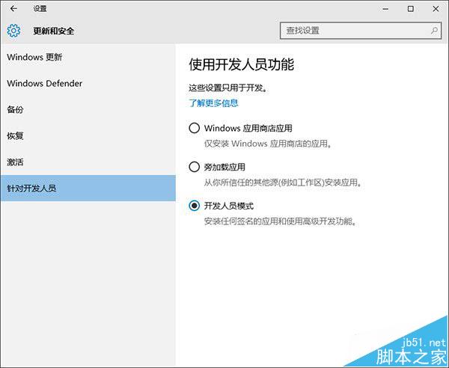Click the Settings gear icon
The width and height of the screenshot is (449, 368).
(x=13, y=31)
